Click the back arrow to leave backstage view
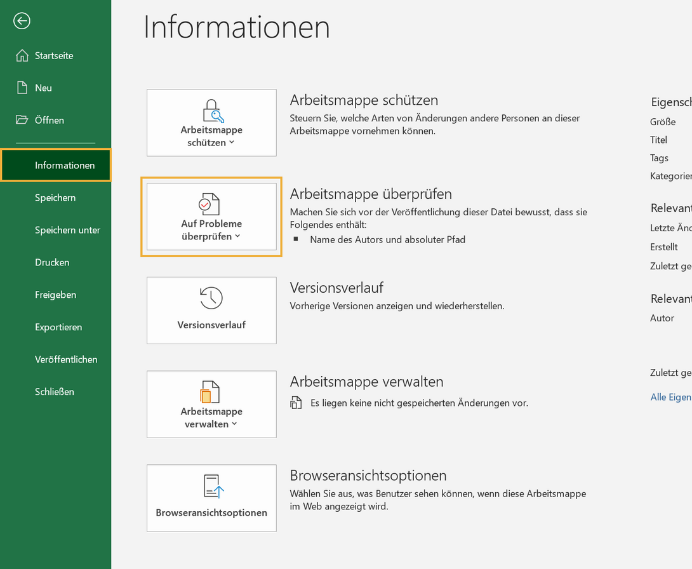 (x=21, y=21)
